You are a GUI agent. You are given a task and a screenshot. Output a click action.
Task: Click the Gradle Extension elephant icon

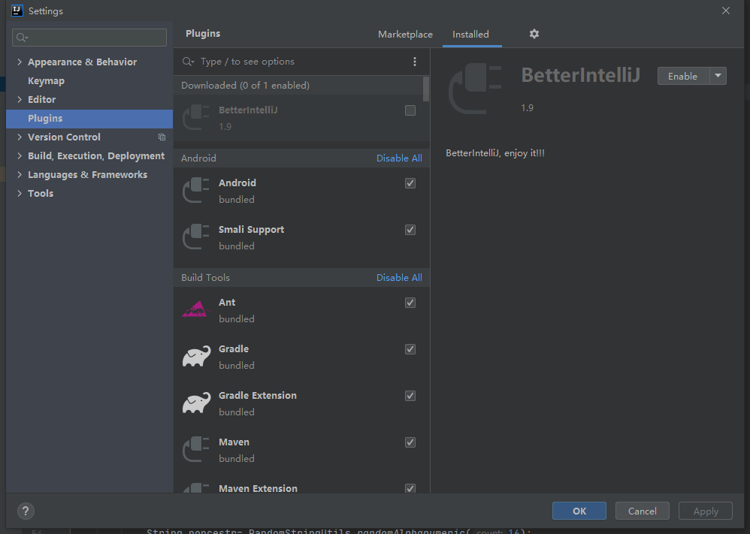coord(196,403)
